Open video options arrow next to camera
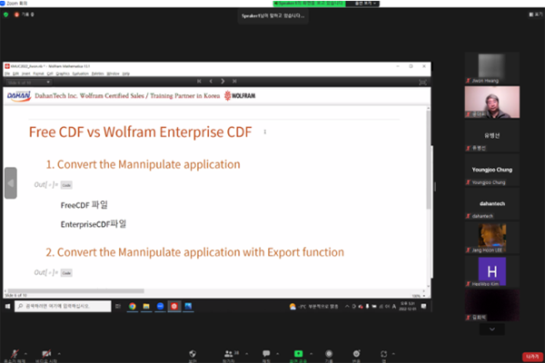Viewport: 545px width, 363px height. (59, 354)
